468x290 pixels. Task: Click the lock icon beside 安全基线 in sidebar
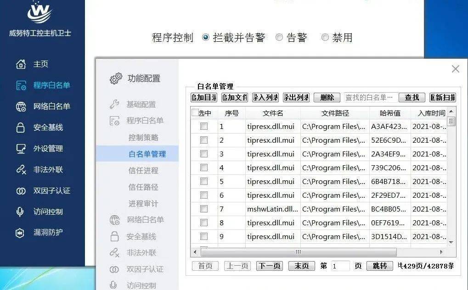20,128
